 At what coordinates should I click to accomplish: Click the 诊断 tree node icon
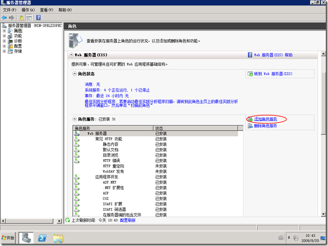pos(10,41)
